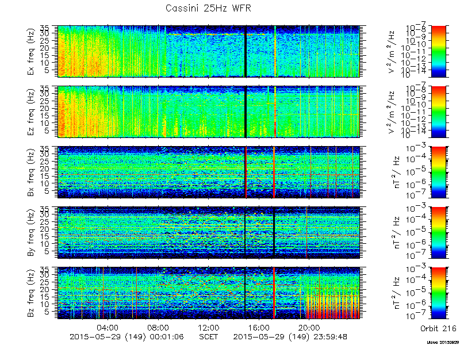
Task: Click the 08:00 time tick label
Action: pyautogui.click(x=158, y=327)
